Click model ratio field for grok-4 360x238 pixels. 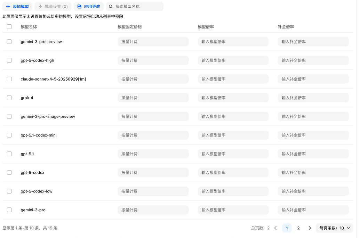(x=233, y=98)
